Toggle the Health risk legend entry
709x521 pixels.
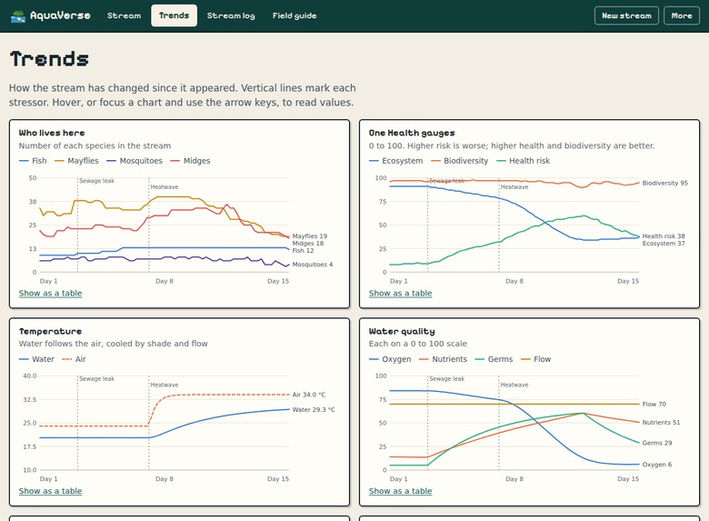[524, 161]
